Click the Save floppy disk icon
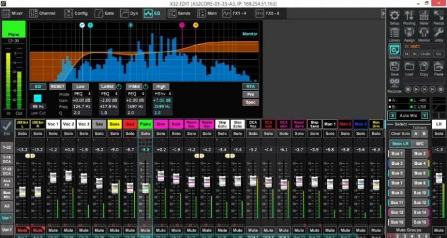The image size is (447, 238). click(395, 67)
